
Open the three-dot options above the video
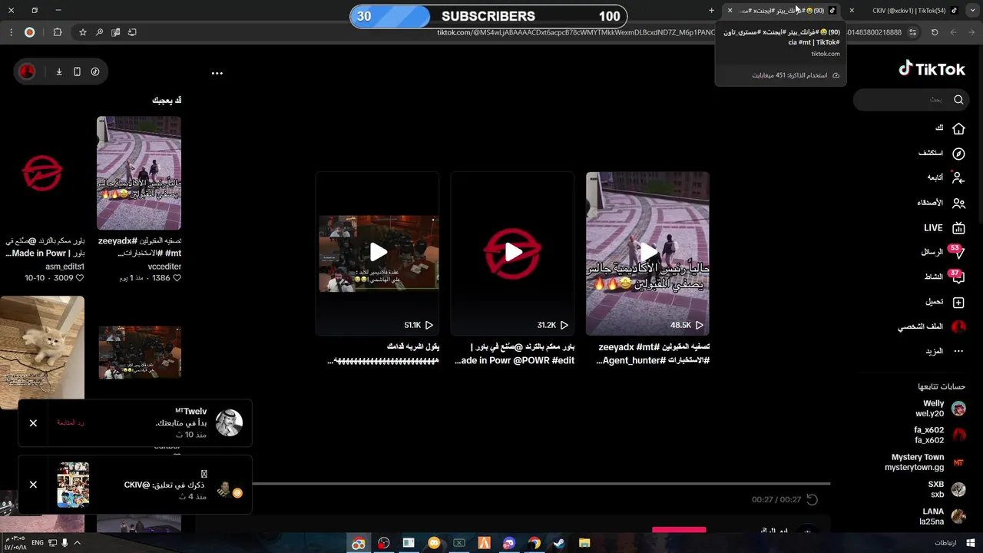[x=217, y=74]
